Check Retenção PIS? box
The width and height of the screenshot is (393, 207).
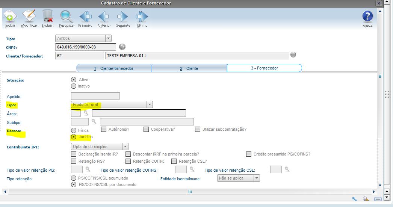point(74,161)
